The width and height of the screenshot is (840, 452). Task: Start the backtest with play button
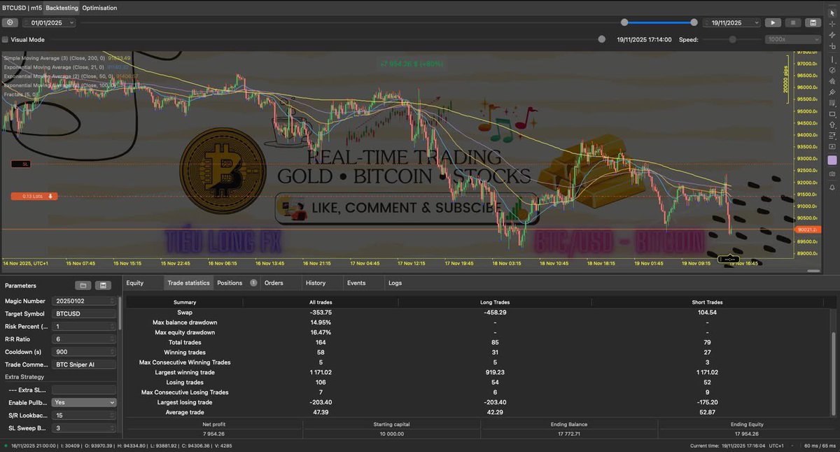pyautogui.click(x=772, y=22)
